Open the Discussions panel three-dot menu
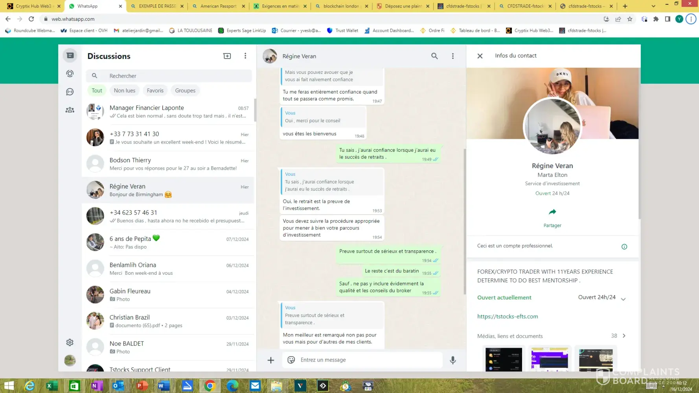This screenshot has width=699, height=393. [x=245, y=56]
